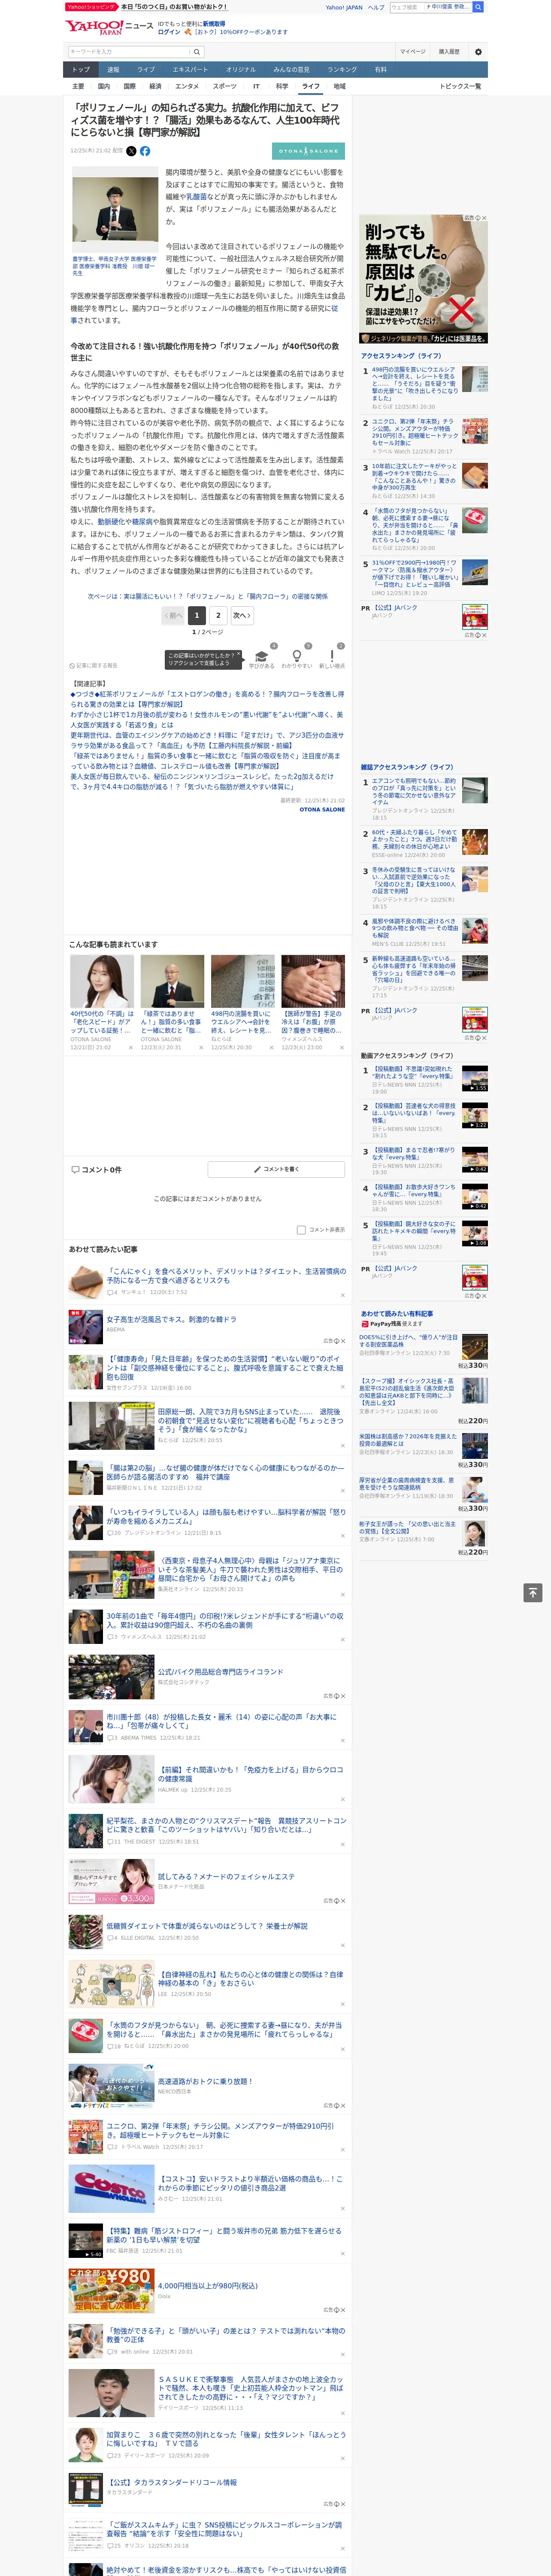Play the first video ranking thumbnail

(x=475, y=1078)
